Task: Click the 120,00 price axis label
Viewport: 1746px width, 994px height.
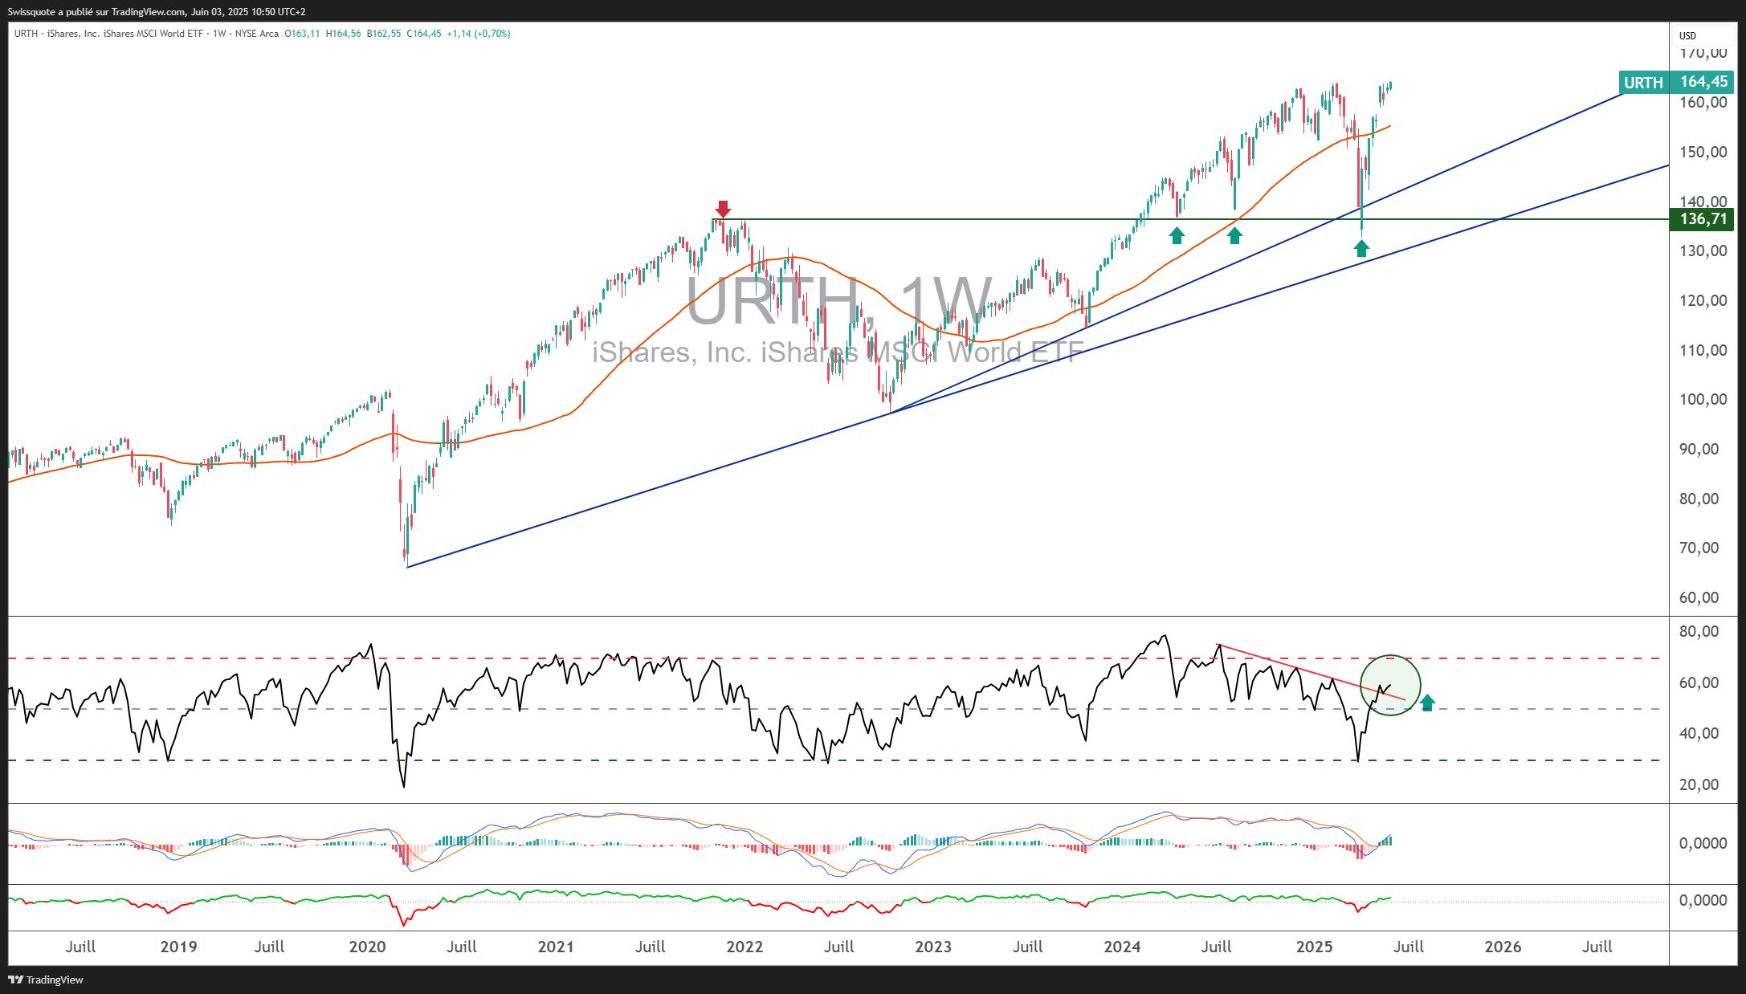Action: 1703,301
